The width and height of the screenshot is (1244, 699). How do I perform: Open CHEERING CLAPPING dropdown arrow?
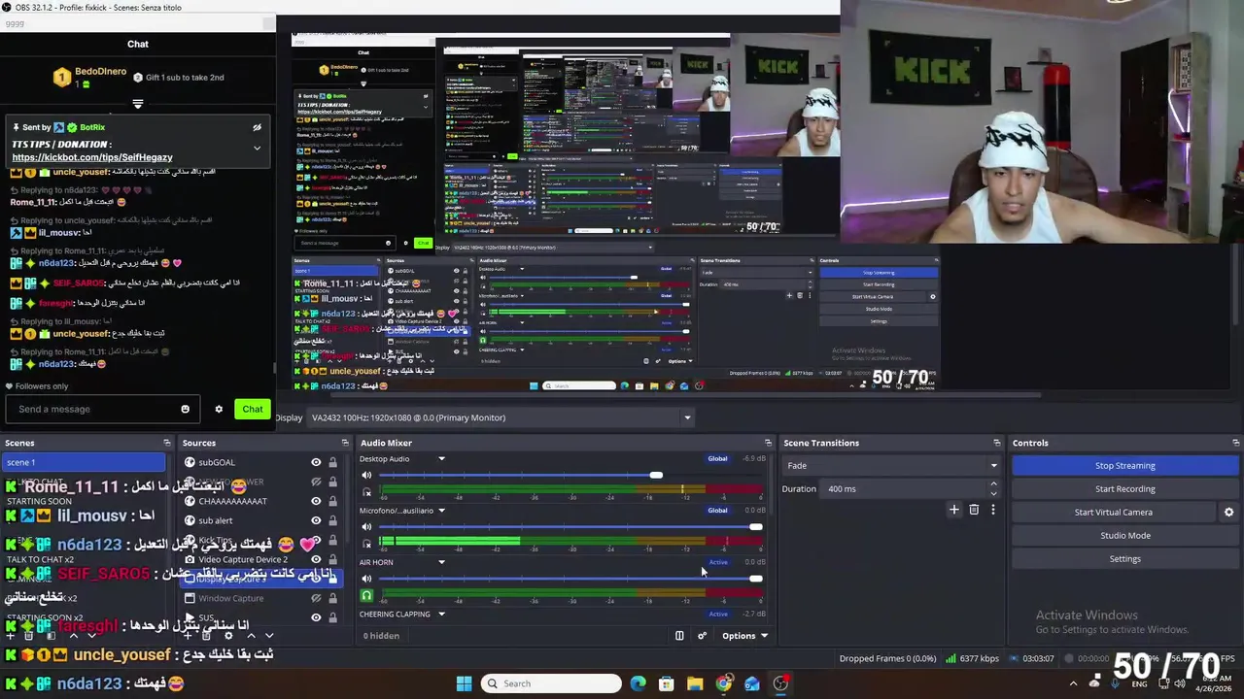click(441, 614)
